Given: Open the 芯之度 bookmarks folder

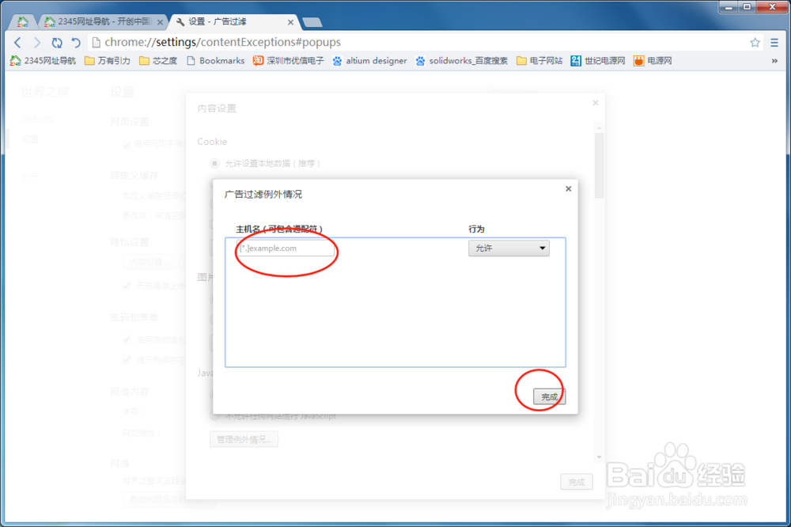Looking at the screenshot, I should (158, 61).
